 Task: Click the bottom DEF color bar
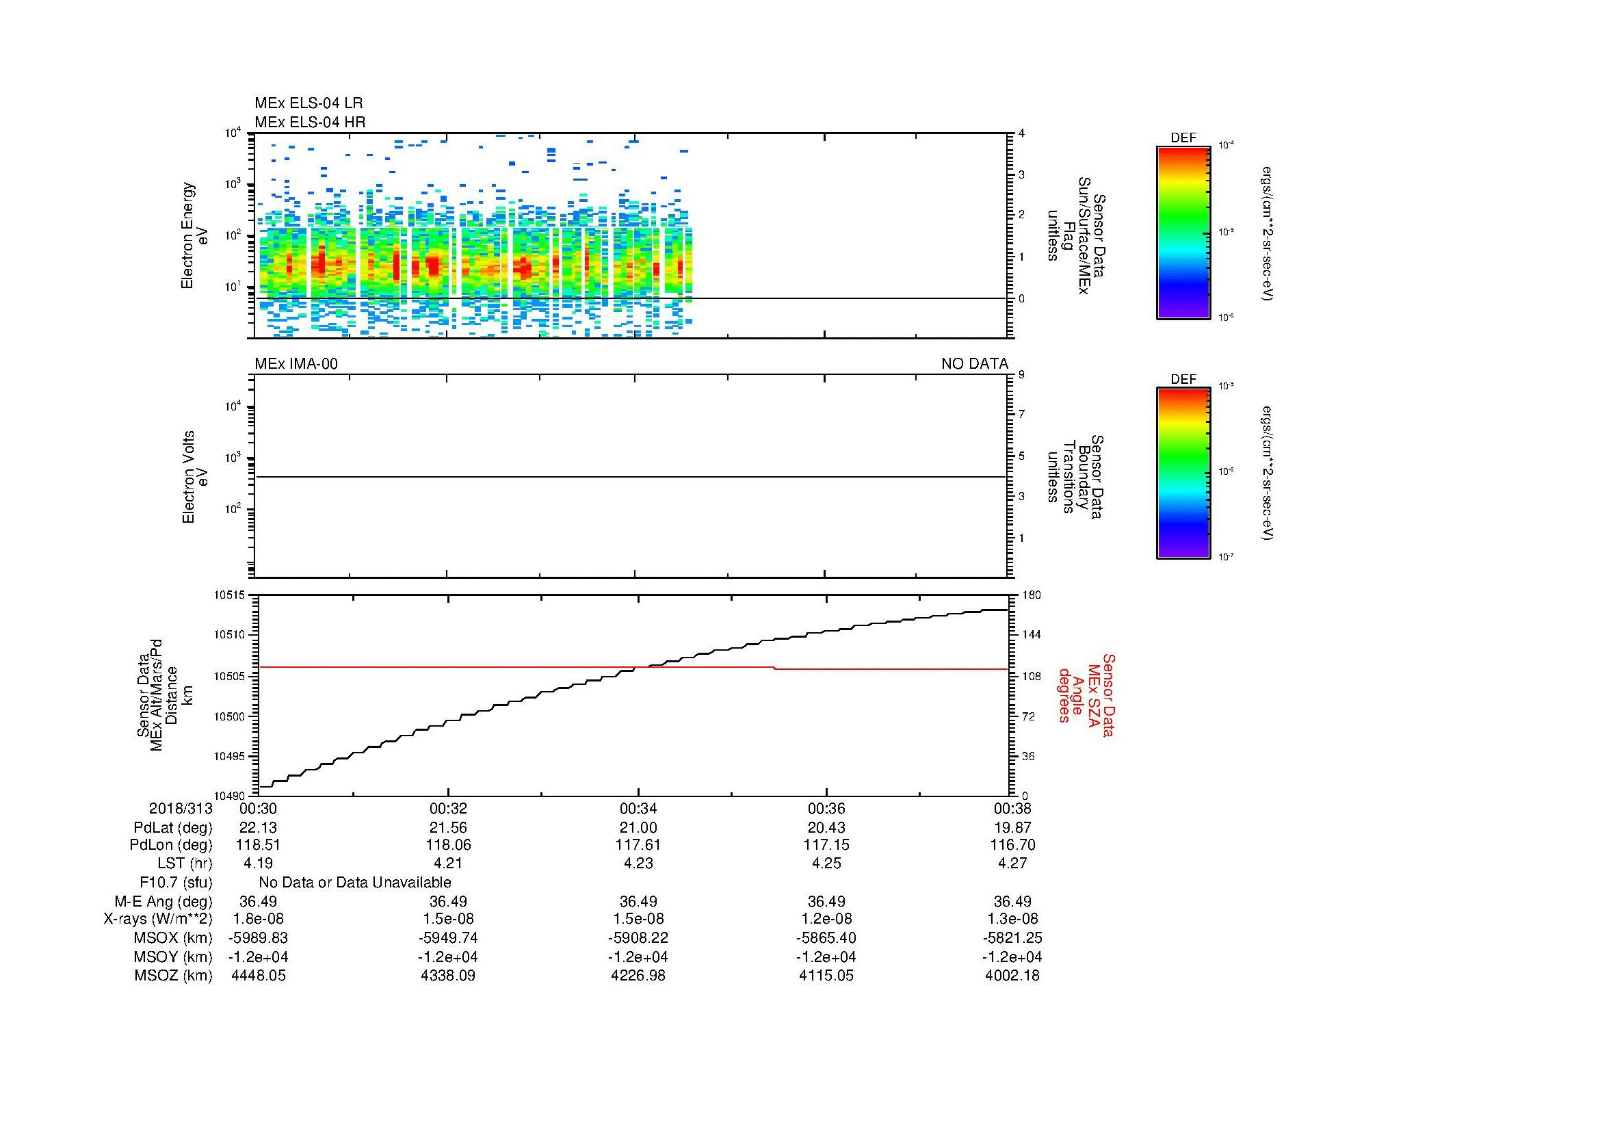coord(1183,474)
